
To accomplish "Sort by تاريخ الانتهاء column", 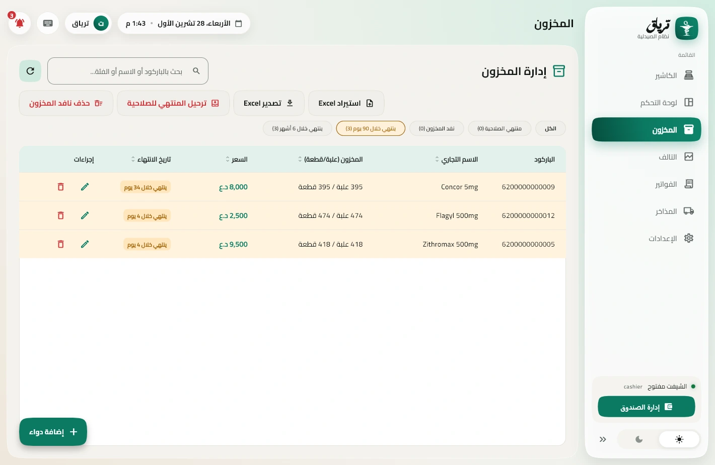I will pos(151,160).
